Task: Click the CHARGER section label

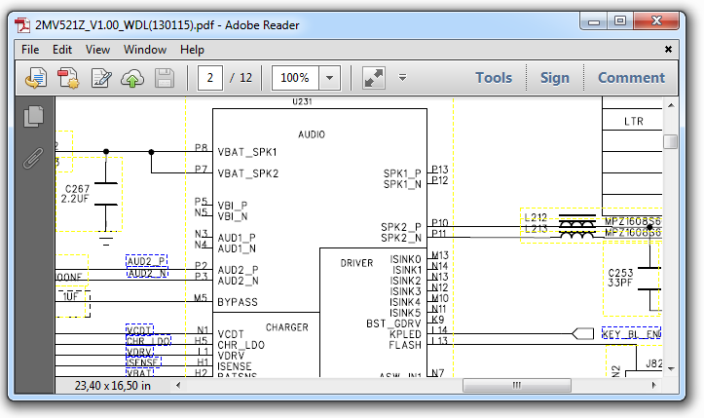Action: (x=287, y=327)
